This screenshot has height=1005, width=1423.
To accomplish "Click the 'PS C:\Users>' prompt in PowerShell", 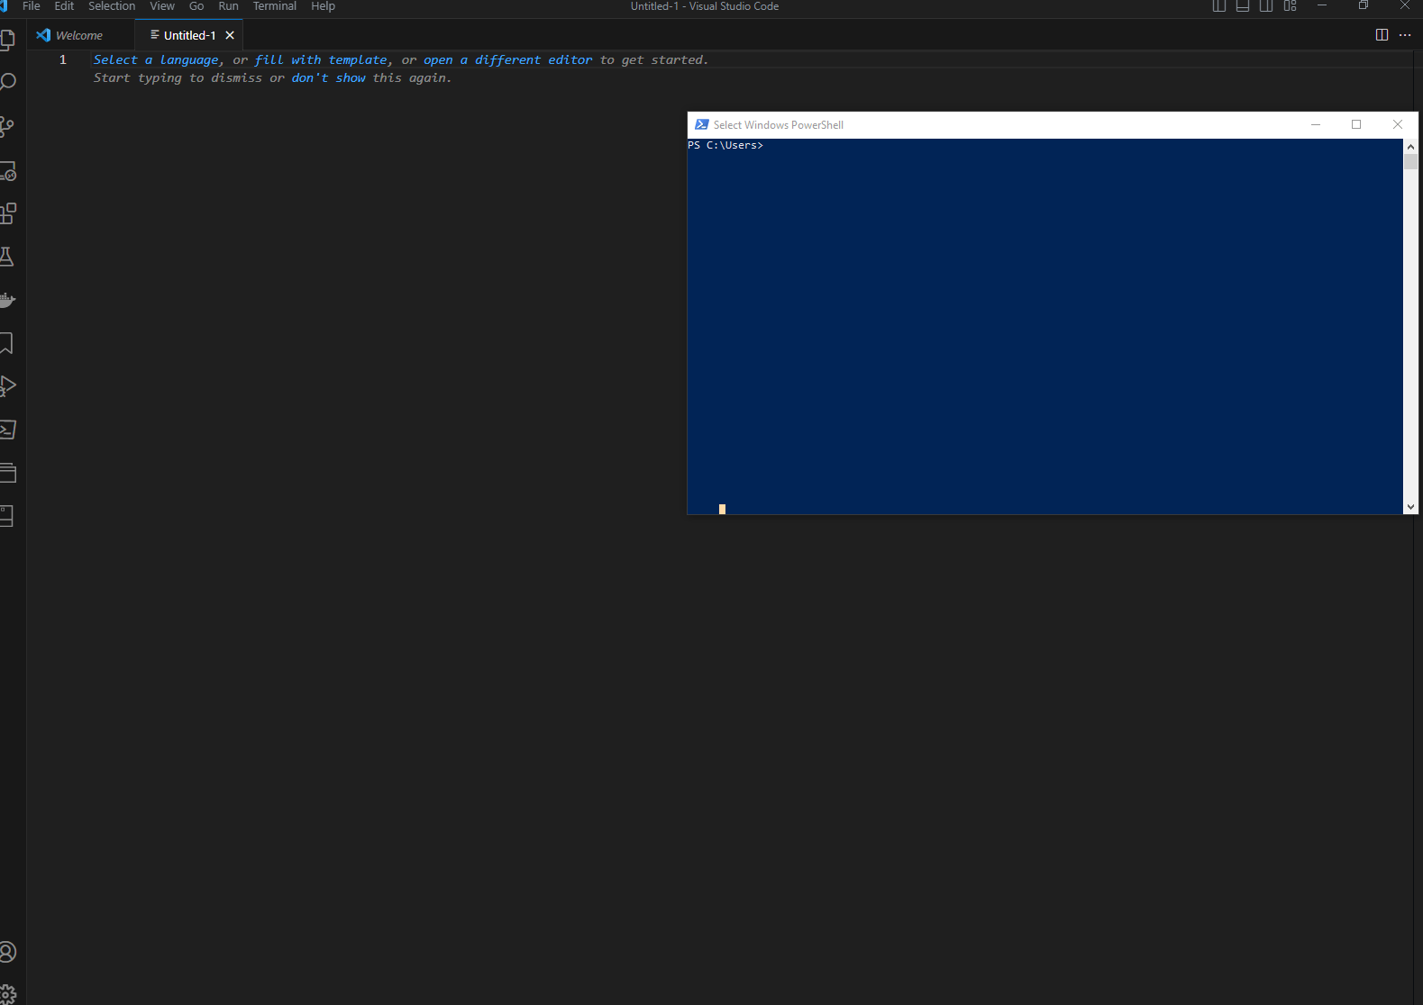I will [725, 145].
